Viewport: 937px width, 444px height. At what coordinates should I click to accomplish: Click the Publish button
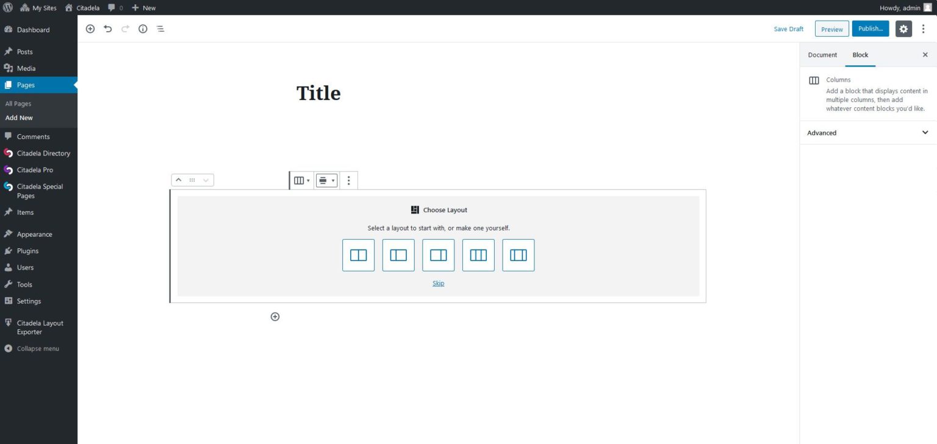click(870, 28)
